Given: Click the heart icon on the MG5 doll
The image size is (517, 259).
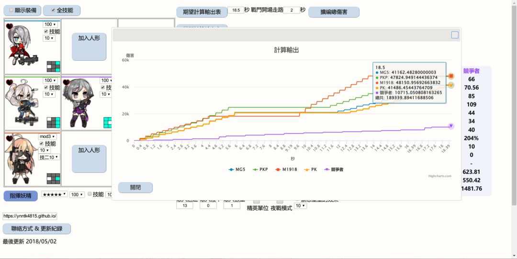Looking at the screenshot, I should click(10, 26).
